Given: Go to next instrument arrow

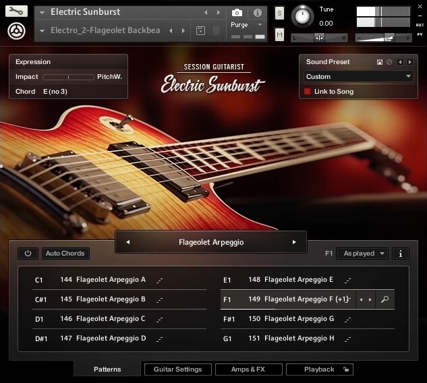Looking at the screenshot, I should coord(218,13).
